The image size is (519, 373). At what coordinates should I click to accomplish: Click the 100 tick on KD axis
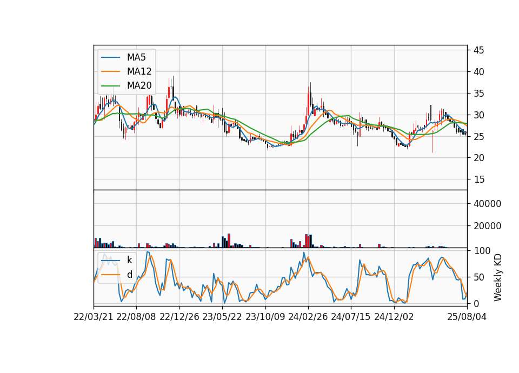point(482,251)
